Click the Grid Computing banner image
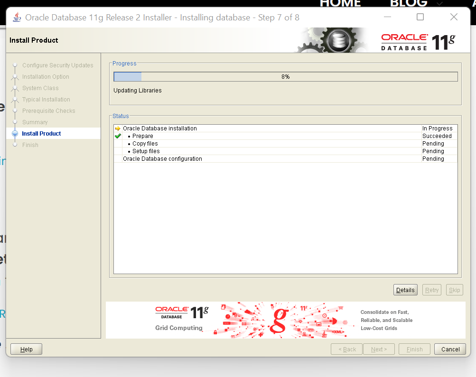Image resolution: width=476 pixels, height=377 pixels. [x=285, y=320]
